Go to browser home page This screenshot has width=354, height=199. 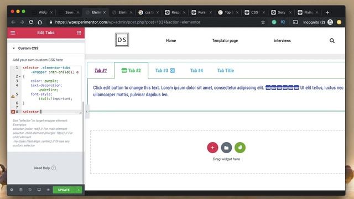coord(40,22)
